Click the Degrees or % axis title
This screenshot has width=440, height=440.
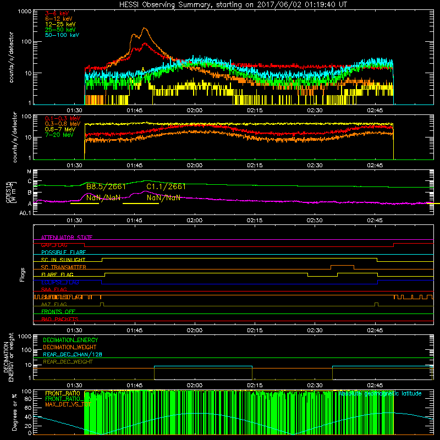coord(14,412)
